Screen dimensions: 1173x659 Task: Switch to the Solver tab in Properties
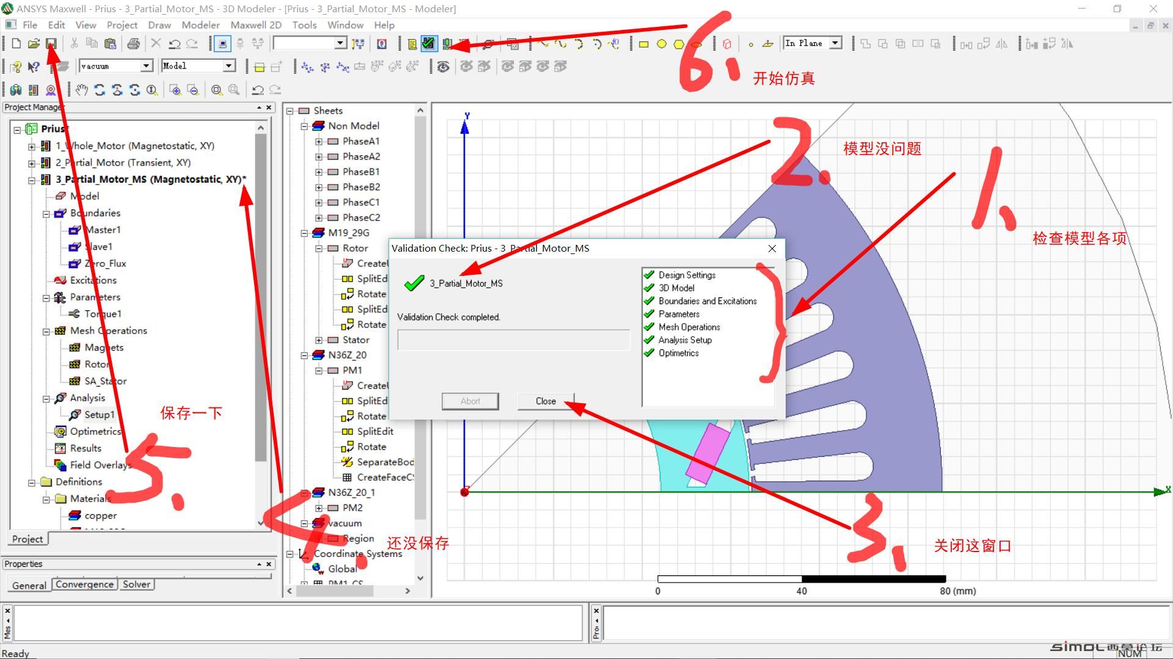point(136,584)
